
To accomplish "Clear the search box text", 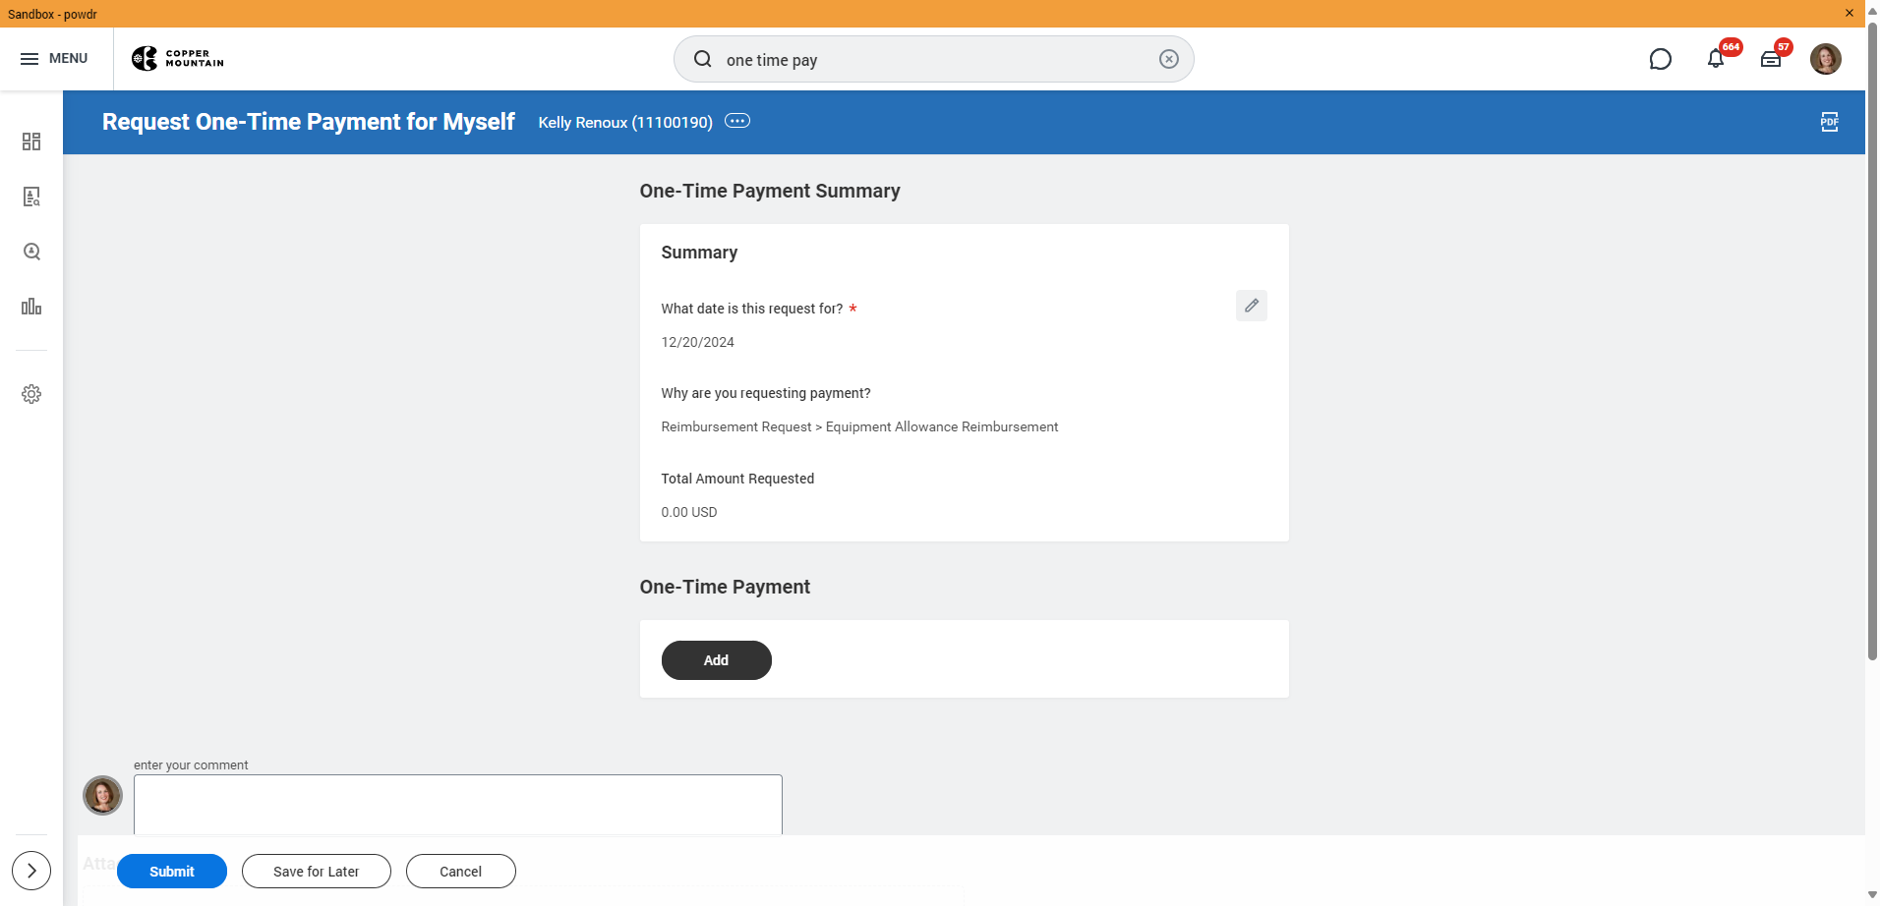I will tap(1168, 59).
